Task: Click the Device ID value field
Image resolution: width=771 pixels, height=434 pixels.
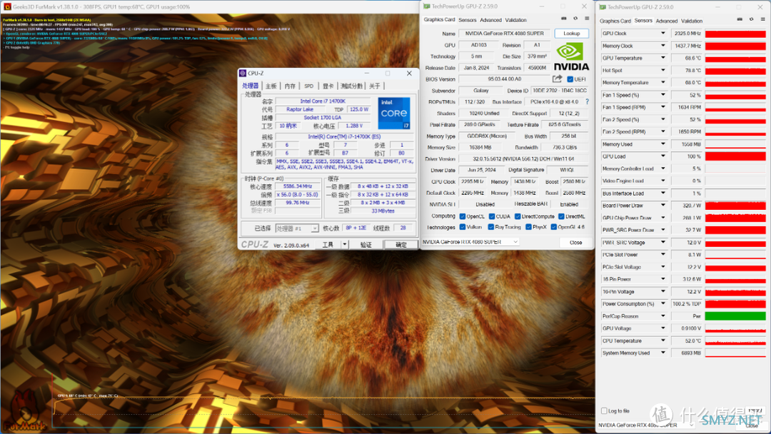Action: click(x=560, y=91)
